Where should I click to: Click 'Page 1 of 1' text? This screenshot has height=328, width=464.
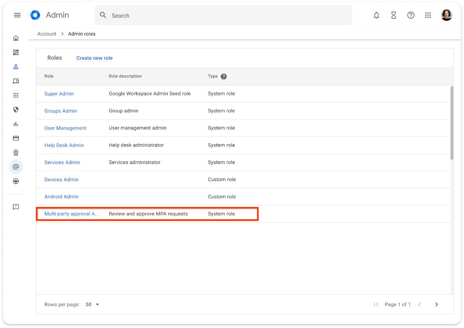398,304
